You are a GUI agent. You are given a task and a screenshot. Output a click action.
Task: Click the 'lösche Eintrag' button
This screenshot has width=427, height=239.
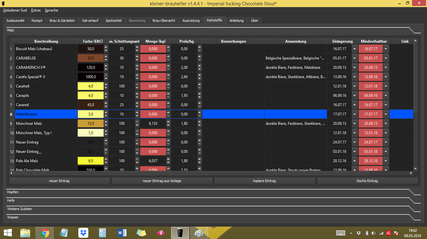point(367,181)
